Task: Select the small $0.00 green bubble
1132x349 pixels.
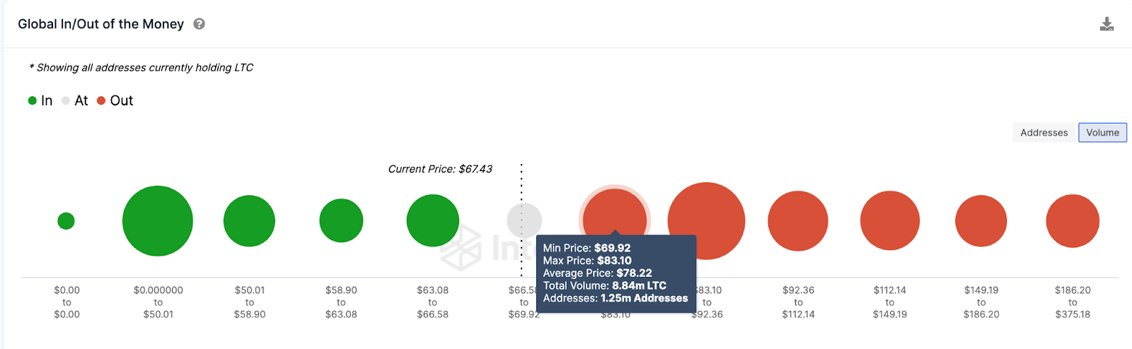Action: 66,221
